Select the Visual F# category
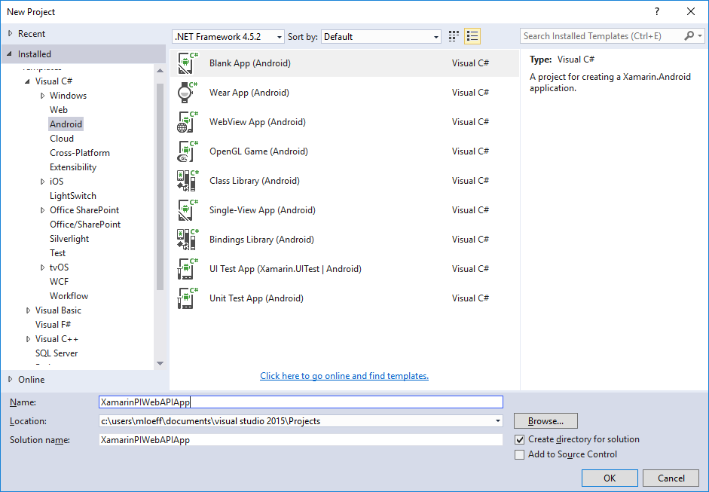 [53, 325]
